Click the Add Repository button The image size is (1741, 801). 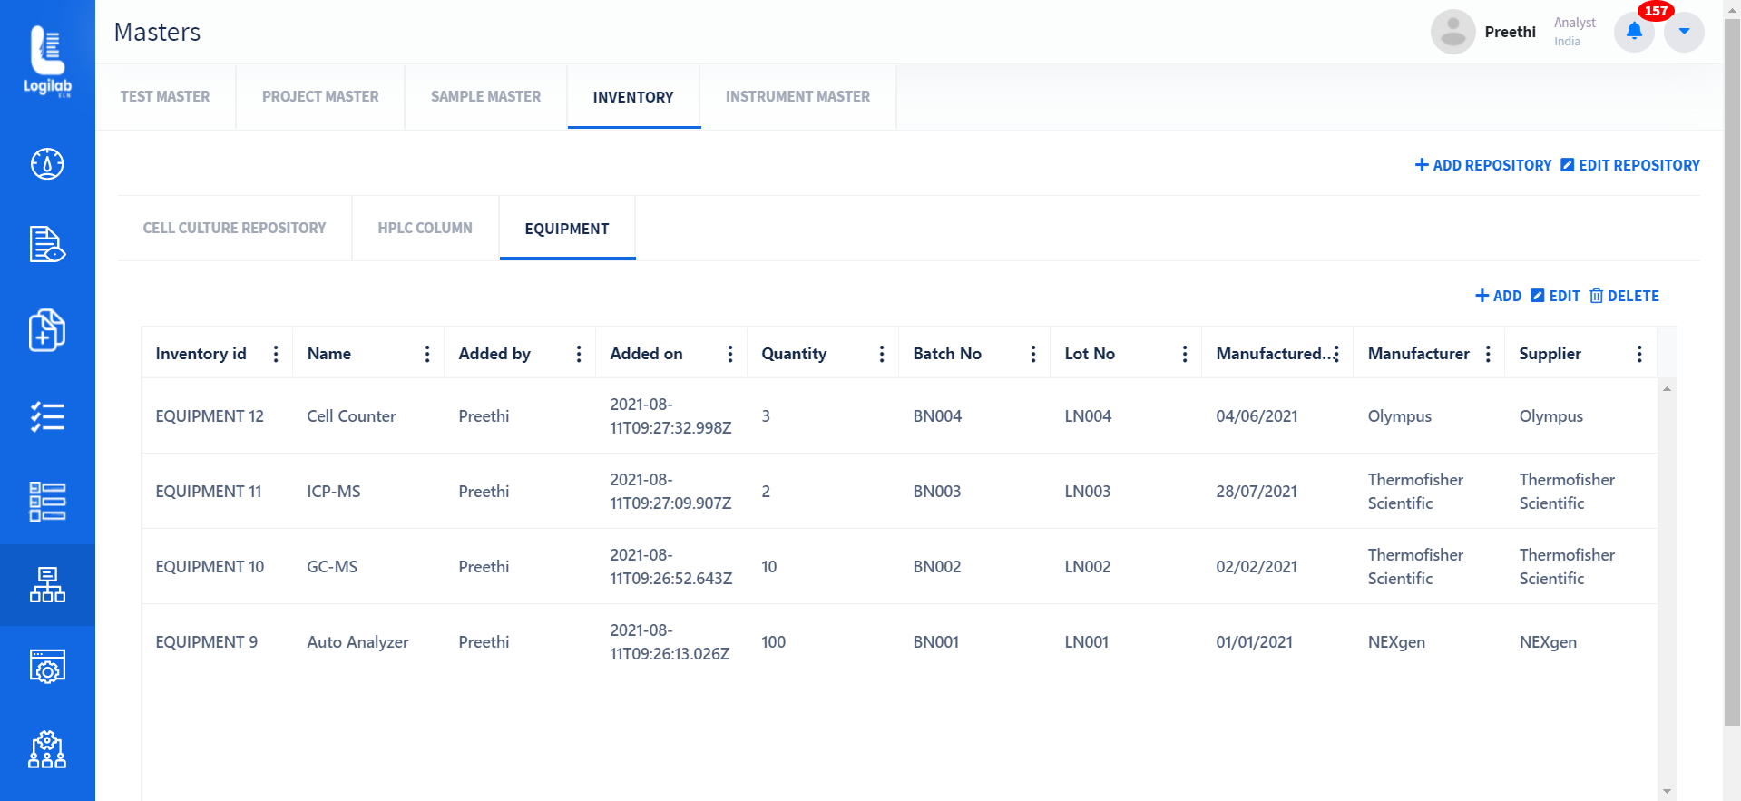point(1483,165)
